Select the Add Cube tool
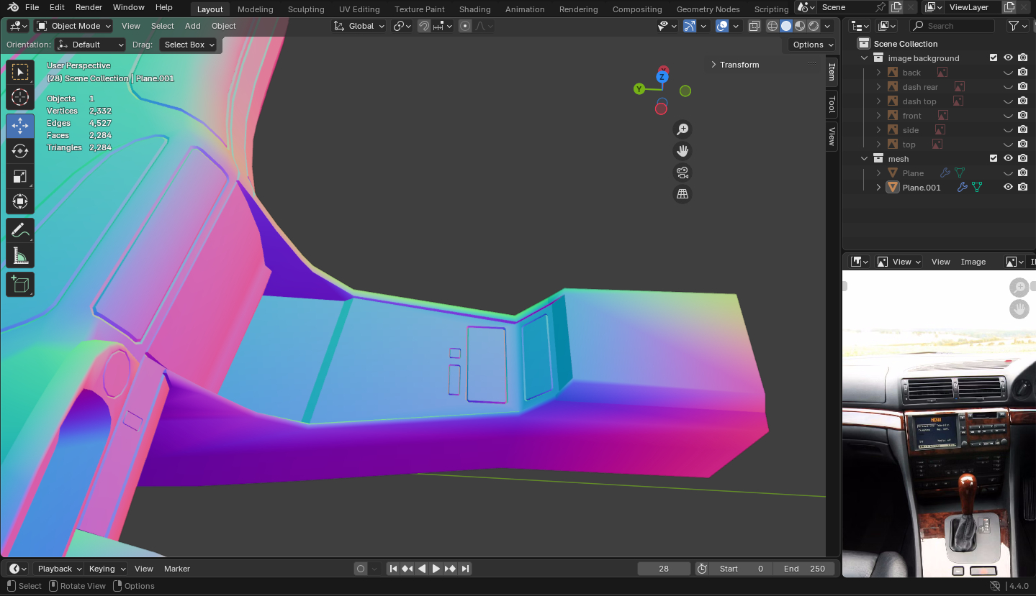The height and width of the screenshot is (596, 1036). point(20,285)
